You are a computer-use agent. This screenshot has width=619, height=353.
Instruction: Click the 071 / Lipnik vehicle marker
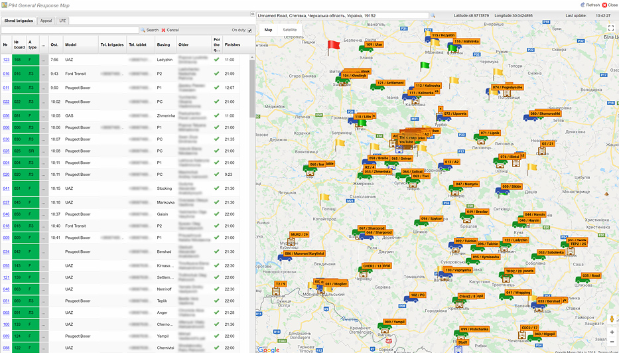pos(480,137)
